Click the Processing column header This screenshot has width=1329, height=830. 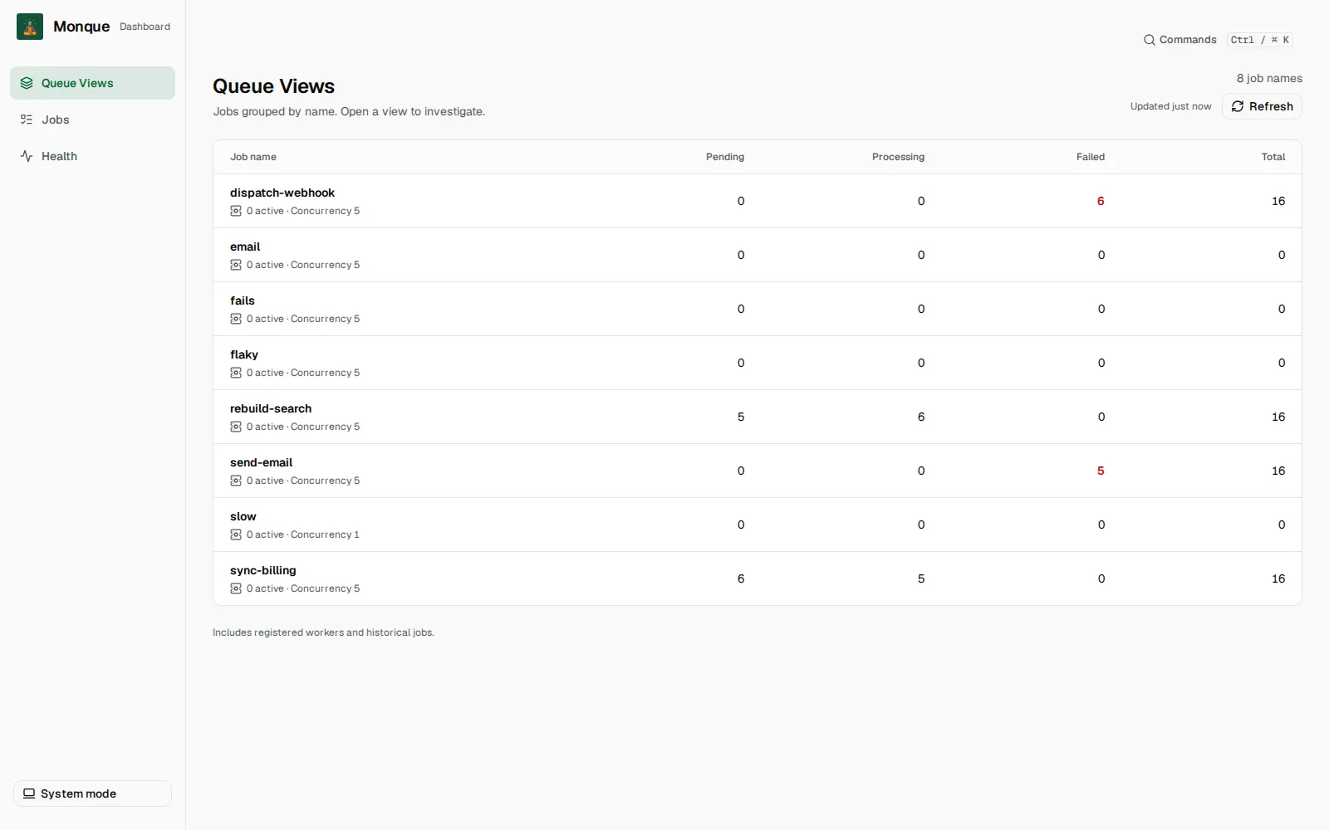point(898,157)
